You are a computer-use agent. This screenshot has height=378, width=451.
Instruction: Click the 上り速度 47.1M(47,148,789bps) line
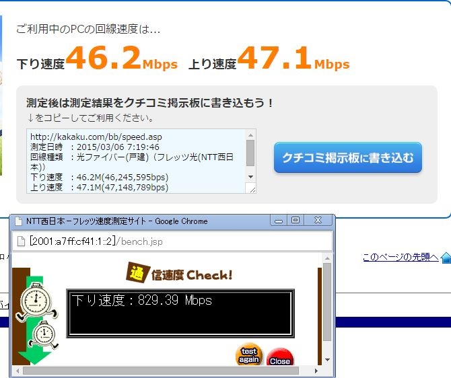click(x=99, y=187)
